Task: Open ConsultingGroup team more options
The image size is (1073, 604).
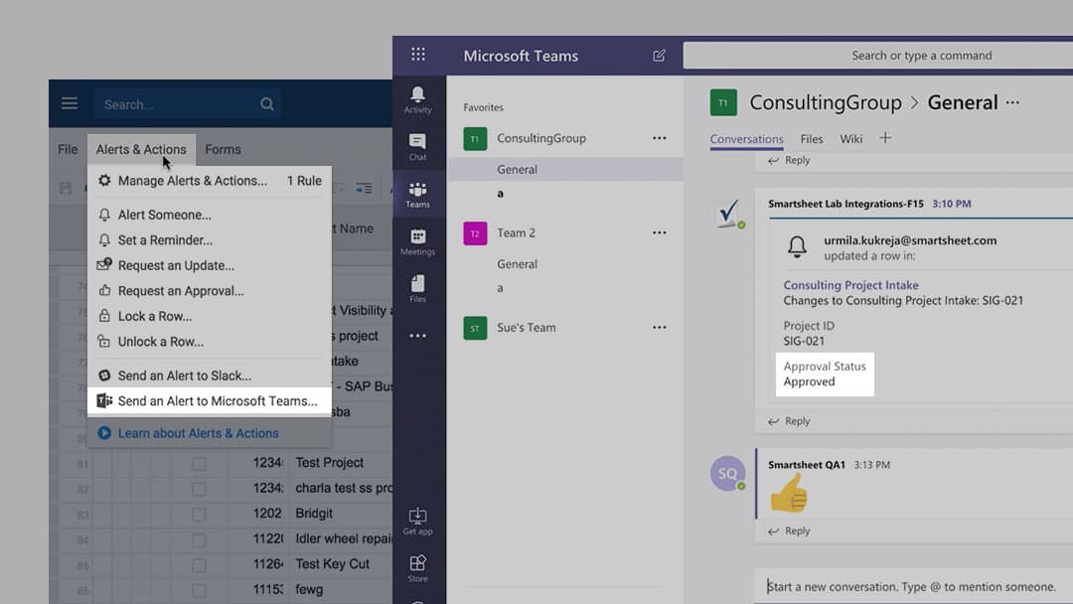Action: coord(659,137)
